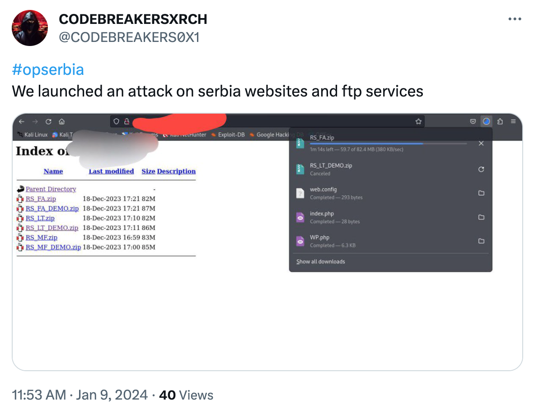The width and height of the screenshot is (534, 414).
Task: Click the reload page icon
Action: pos(48,121)
